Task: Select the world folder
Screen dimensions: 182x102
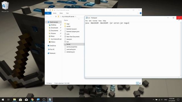Action: pos(68,26)
